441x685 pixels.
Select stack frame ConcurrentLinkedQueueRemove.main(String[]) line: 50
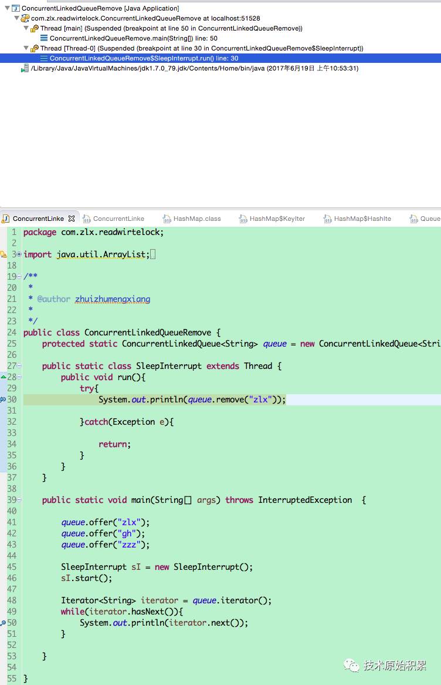click(134, 38)
